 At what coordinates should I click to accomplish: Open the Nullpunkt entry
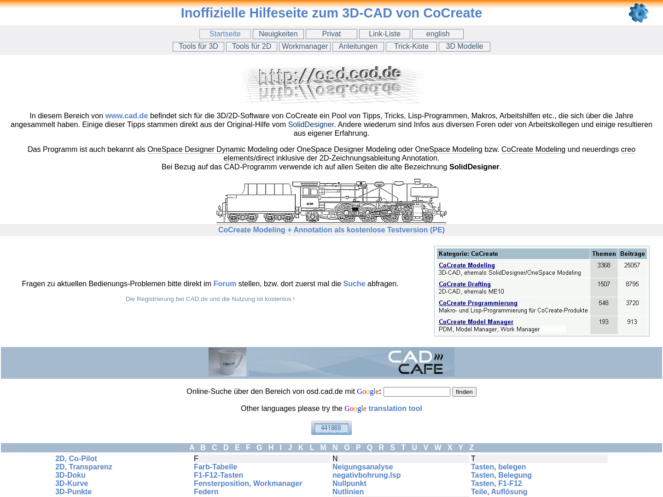[x=349, y=484]
